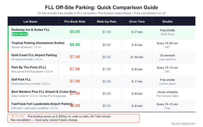Click the Source: triplypro.com credit
The image size is (203, 127).
point(183,123)
